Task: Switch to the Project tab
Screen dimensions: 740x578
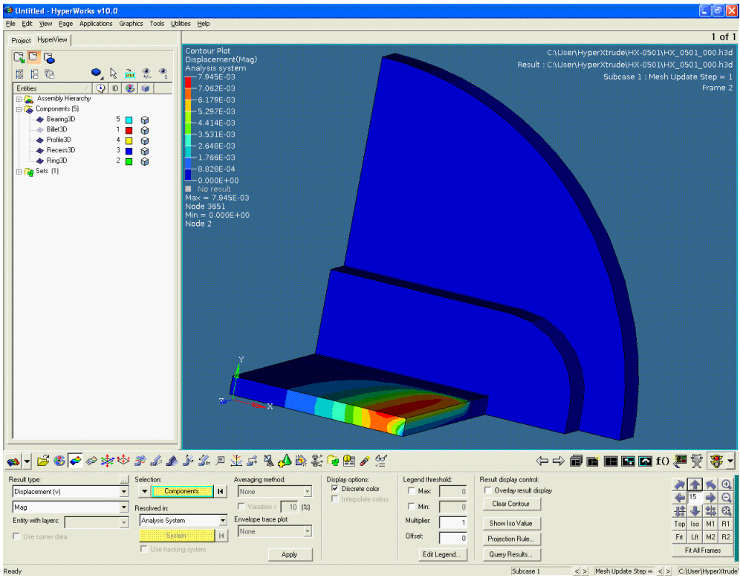Action: click(x=21, y=40)
